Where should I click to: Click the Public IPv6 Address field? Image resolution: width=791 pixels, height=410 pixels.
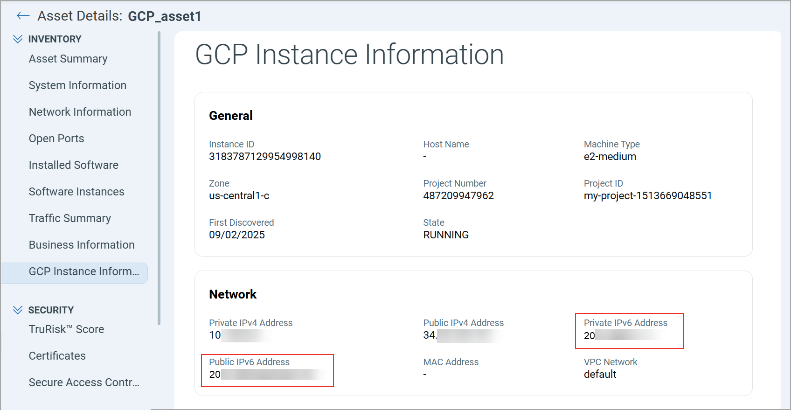(x=267, y=370)
